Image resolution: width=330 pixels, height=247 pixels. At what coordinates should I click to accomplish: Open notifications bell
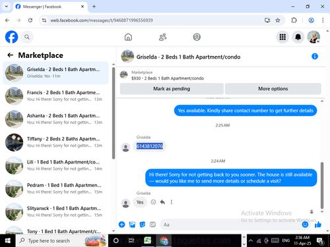tap(298, 37)
